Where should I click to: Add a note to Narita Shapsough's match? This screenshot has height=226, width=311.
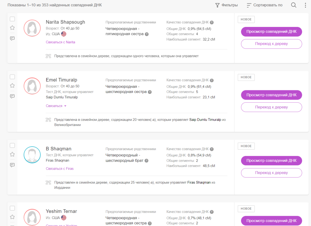tap(12, 38)
